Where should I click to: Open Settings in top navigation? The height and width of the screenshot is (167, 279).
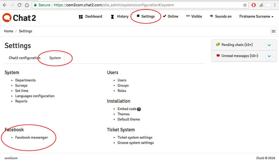146,16
